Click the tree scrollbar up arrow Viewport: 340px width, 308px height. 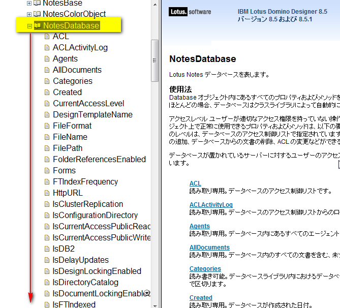(x=155, y=4)
